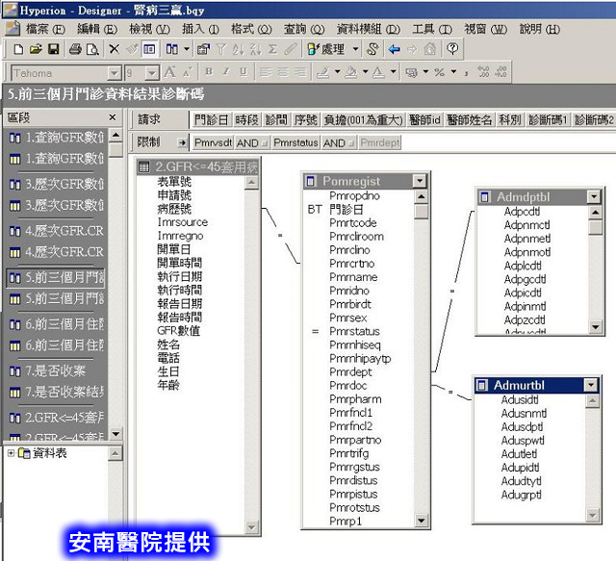Open the 編輯 (E) menu
The height and width of the screenshot is (561, 616).
[97, 29]
